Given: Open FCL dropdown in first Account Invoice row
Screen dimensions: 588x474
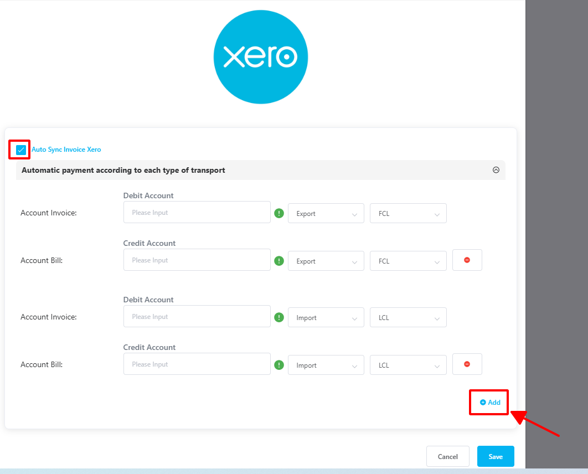Looking at the screenshot, I should click(408, 213).
